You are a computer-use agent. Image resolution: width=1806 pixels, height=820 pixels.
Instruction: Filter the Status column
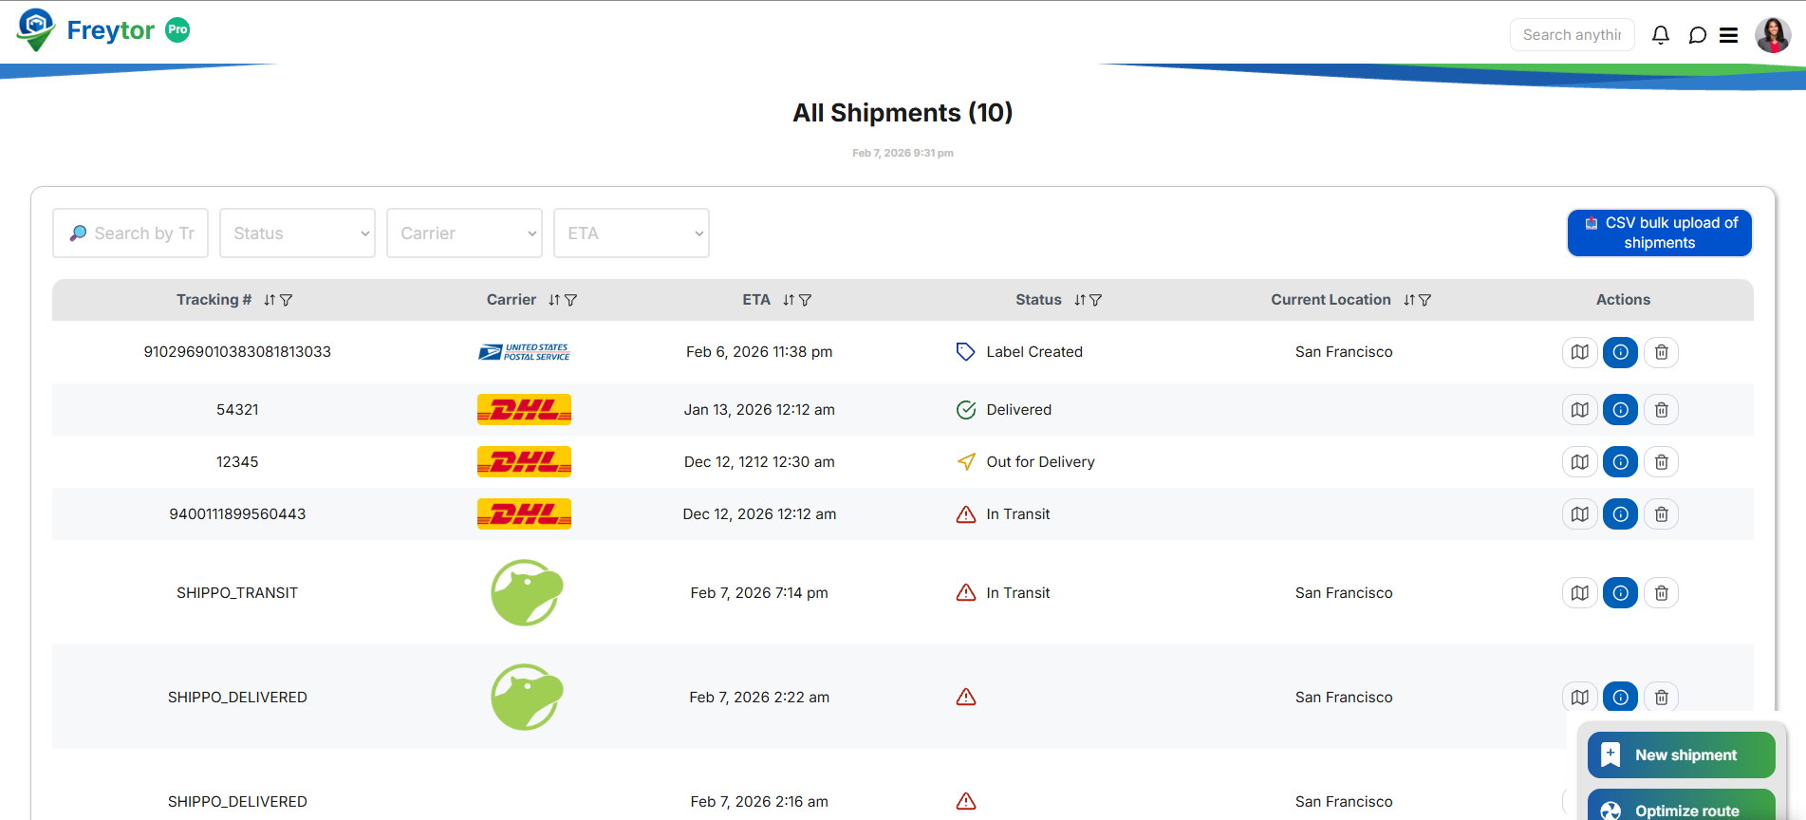click(x=1096, y=300)
